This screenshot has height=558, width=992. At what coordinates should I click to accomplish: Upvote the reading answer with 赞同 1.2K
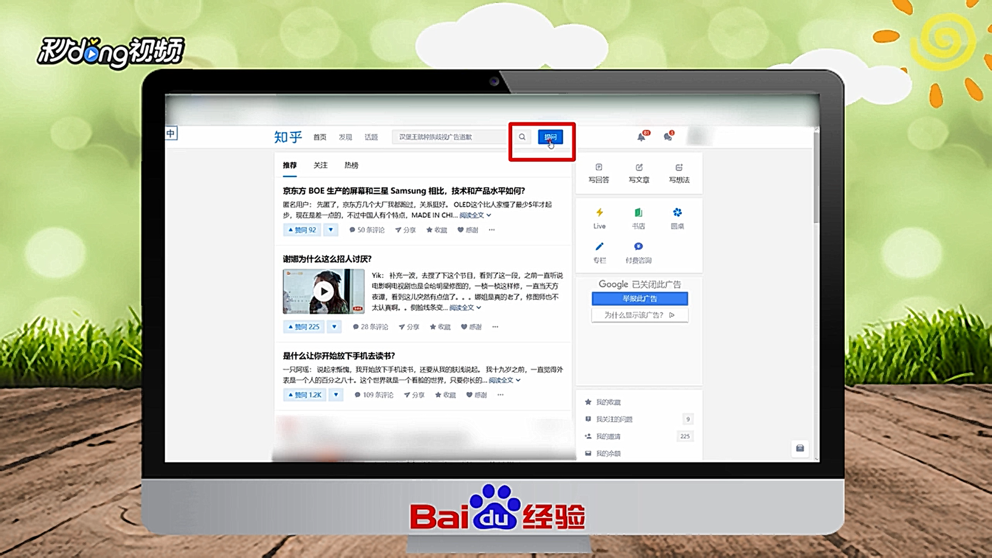click(305, 395)
